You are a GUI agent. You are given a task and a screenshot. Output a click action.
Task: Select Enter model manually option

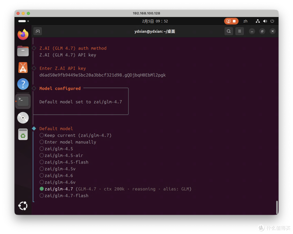tap(68, 142)
